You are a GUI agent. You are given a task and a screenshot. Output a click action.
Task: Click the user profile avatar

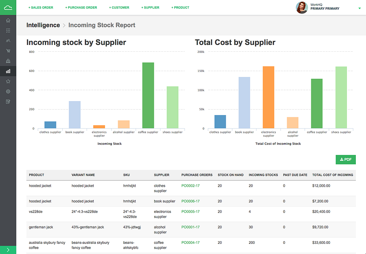click(302, 7)
